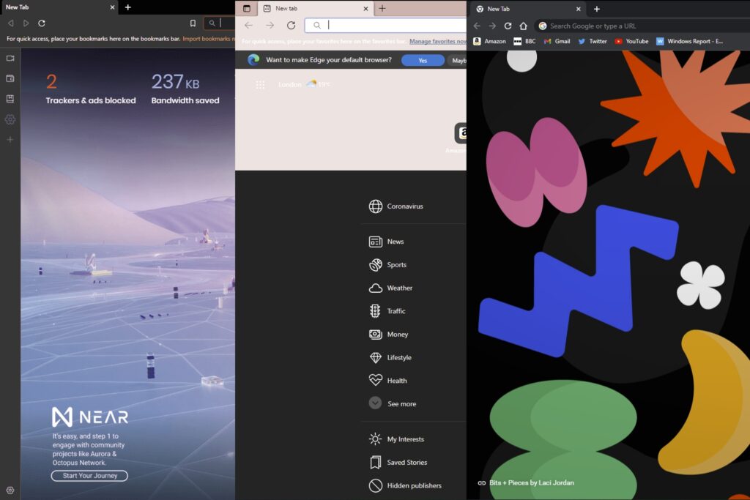Open Edge app launcher grid icon
This screenshot has width=750, height=500.
(260, 85)
